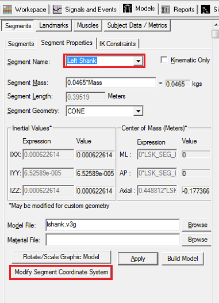The image size is (219, 303).
Task: Click the empty Material File field
Action: (x=113, y=240)
